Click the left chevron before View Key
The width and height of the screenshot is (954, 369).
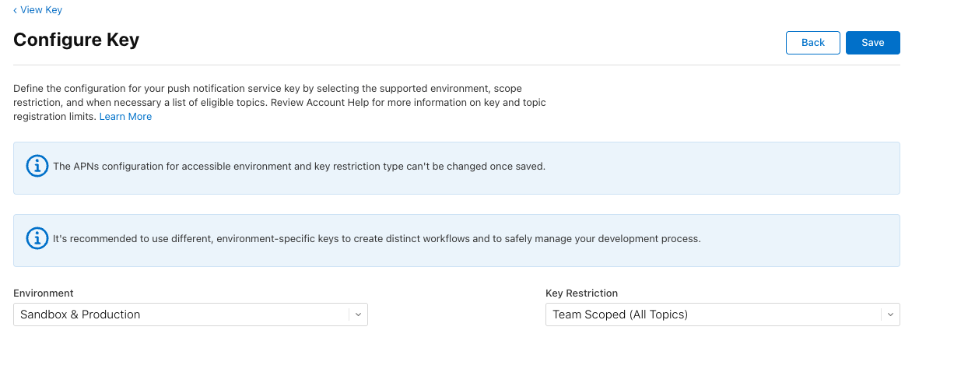click(x=15, y=10)
